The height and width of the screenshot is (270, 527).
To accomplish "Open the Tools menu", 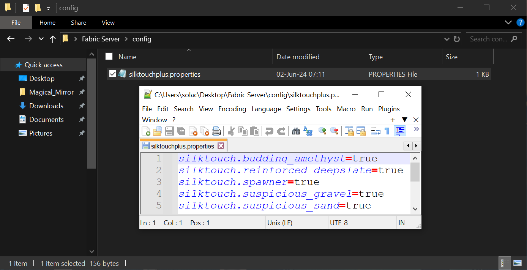I will (x=323, y=109).
